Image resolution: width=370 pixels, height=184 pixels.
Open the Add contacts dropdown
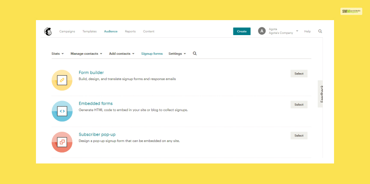pyautogui.click(x=122, y=53)
